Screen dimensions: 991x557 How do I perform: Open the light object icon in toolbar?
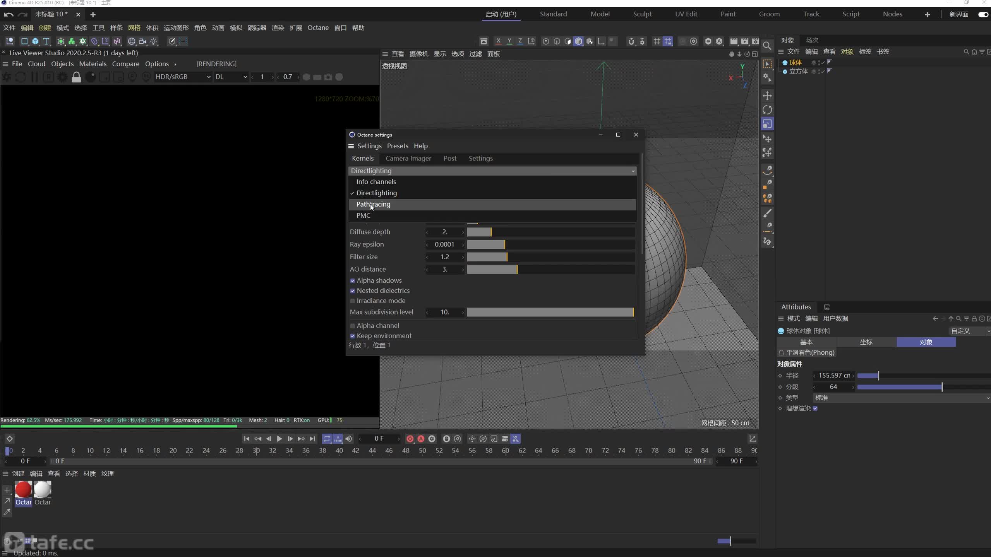[x=154, y=41]
